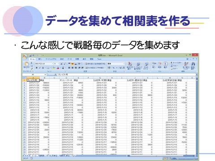The height and width of the screenshot is (161, 215).
Task: Set top vertical alignment
Action: (x=69, y=64)
